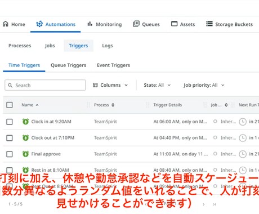Screen dimensions: 259x214
Task: Switch to Event Triggers tab
Action: 113,65
